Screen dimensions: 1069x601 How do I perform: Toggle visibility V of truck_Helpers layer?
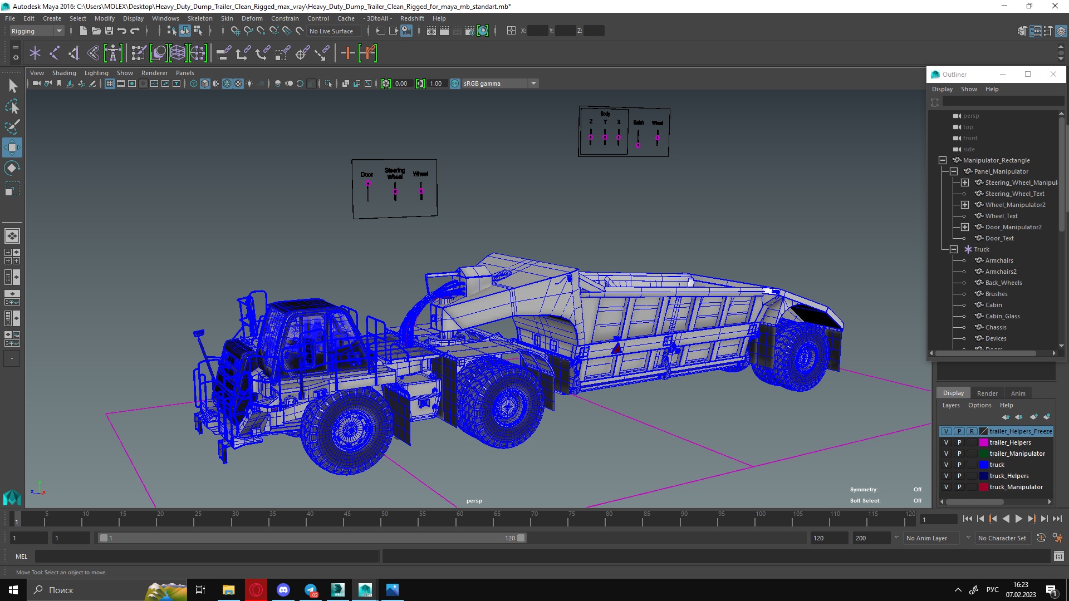point(946,476)
